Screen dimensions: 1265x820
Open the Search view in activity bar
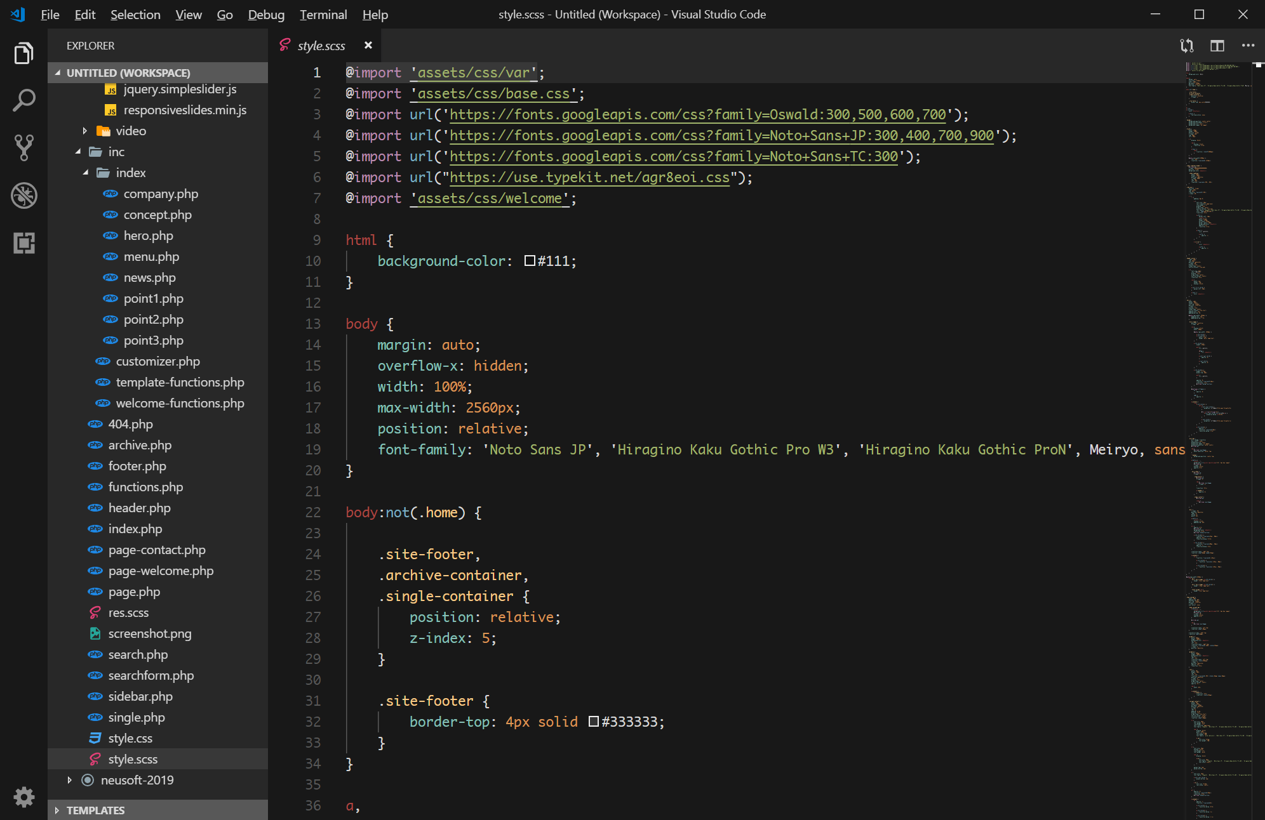pos(23,100)
